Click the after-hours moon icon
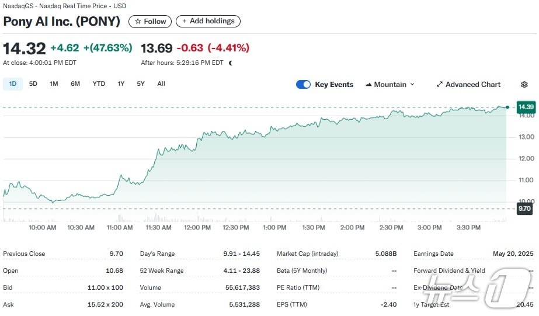Screen dimensions: 539x316 click(231, 63)
